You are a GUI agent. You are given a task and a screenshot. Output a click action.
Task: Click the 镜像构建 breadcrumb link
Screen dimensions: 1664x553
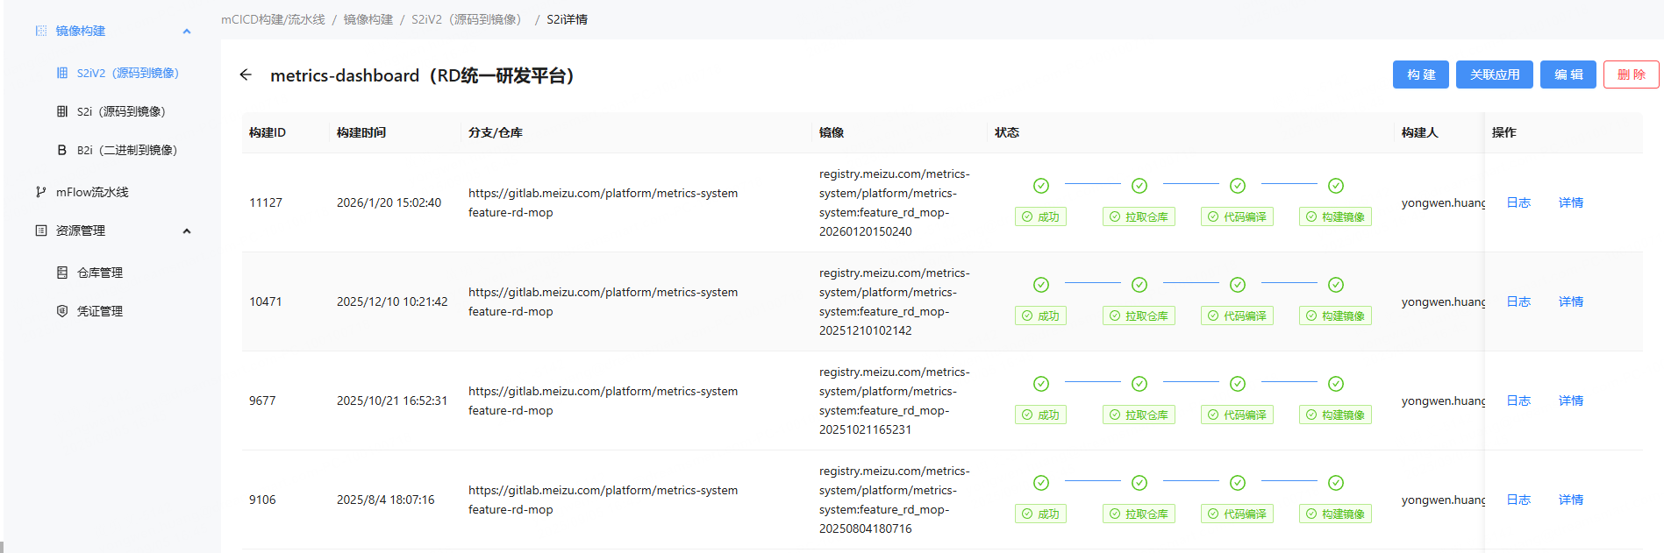(368, 19)
